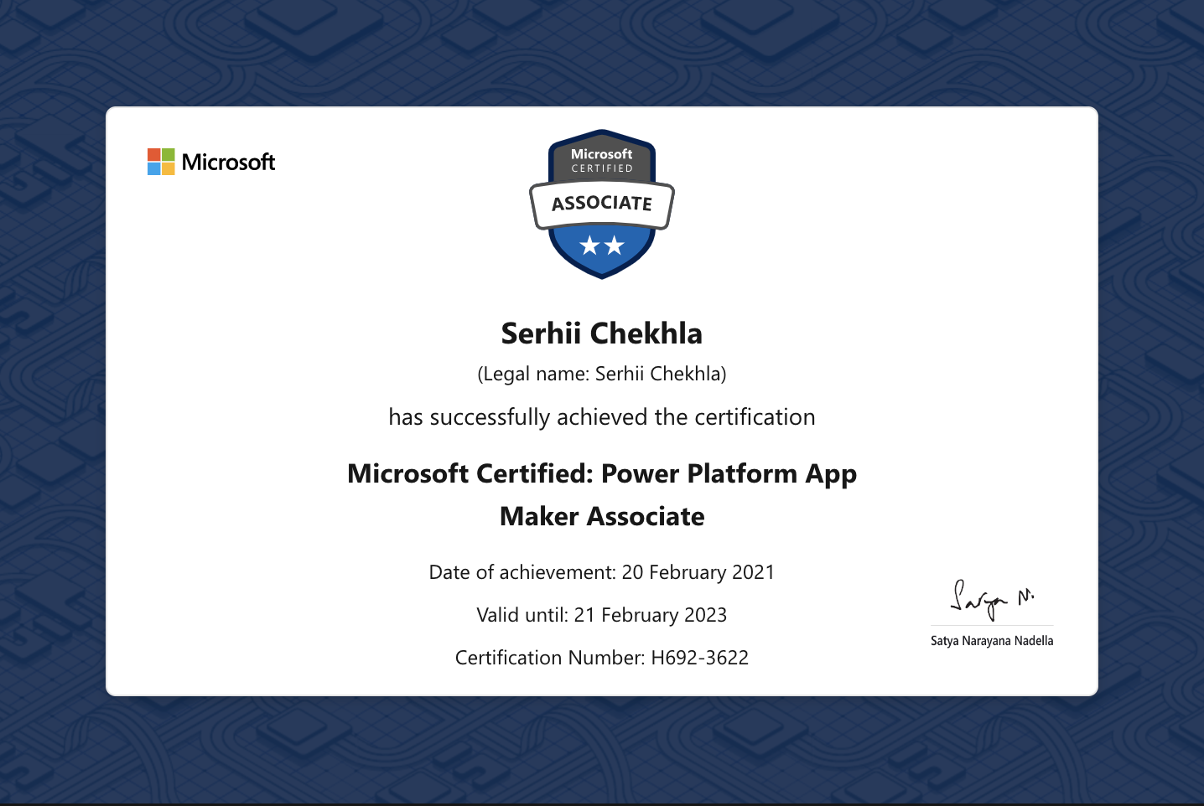This screenshot has height=806, width=1204.
Task: Select Certification Number H692-3622 text
Action: (602, 658)
